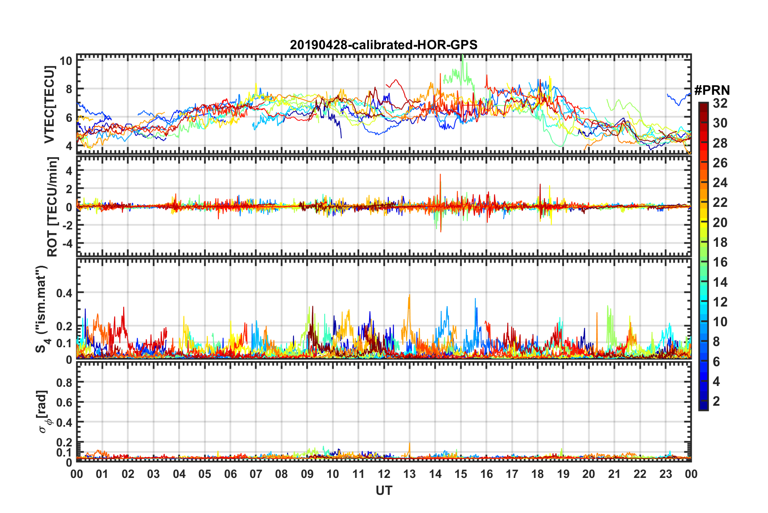Select the "#PRN" colorbar title

712,90
